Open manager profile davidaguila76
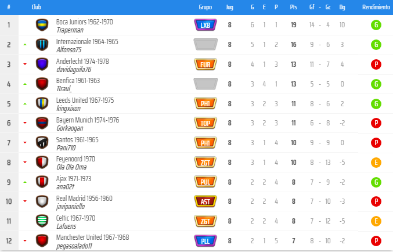Image resolution: width=393 pixels, height=252 pixels. click(x=74, y=69)
